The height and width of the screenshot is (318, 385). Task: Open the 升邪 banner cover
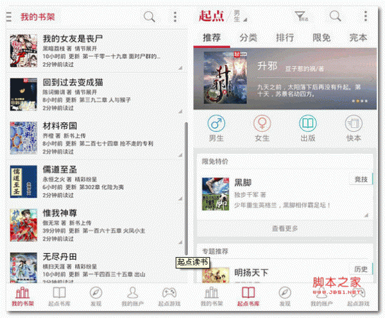click(x=225, y=78)
